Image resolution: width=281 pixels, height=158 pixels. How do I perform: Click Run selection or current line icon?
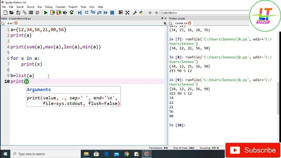pos(65,13)
